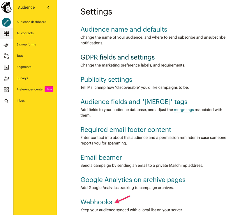Open the Audience icon in left rail

point(6,33)
